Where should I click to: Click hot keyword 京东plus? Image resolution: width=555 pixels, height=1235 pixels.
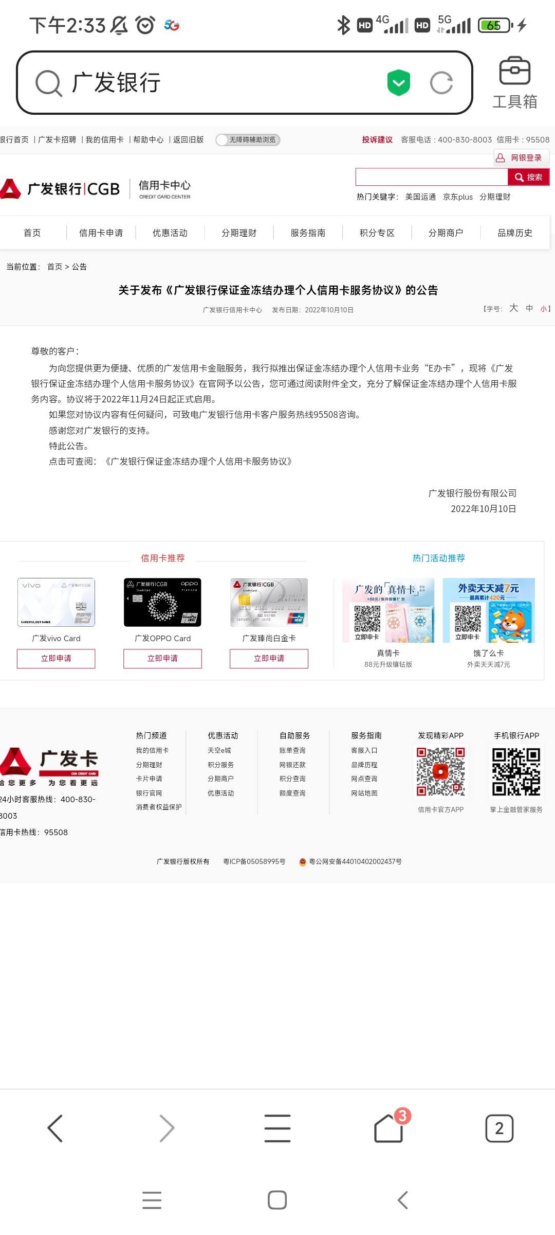coord(458,197)
